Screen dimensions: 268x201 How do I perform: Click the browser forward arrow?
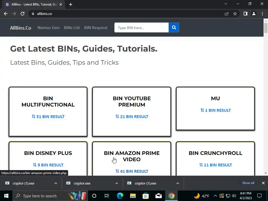tap(14, 14)
